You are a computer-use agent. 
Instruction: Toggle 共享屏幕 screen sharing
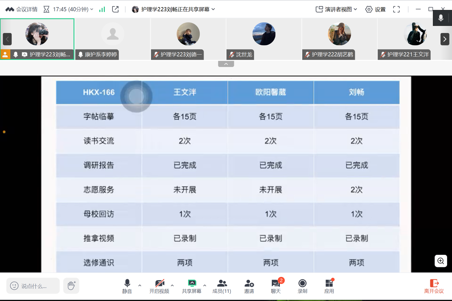pos(191,286)
